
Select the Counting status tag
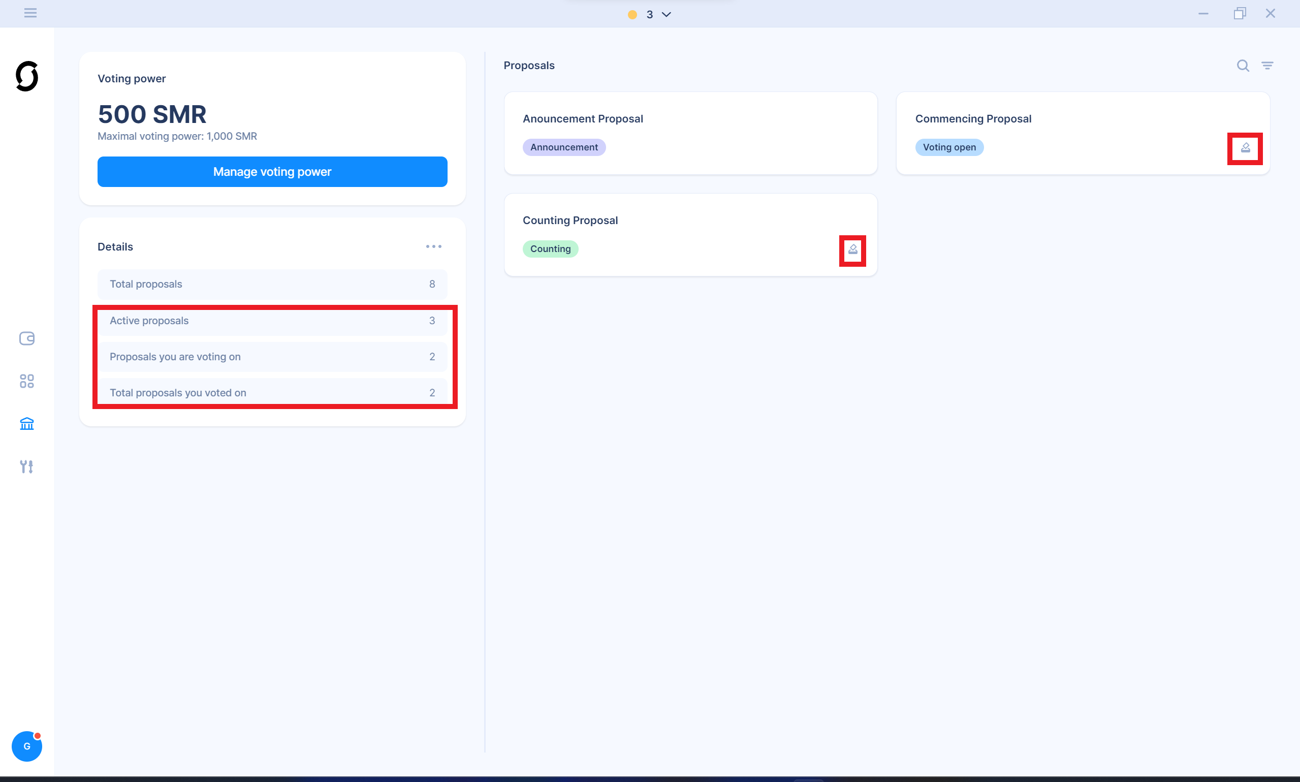(550, 248)
